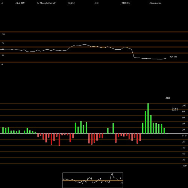Screen dimensions: 188x188
Task: Click the RSI line's sharp drop segment
Action: (x=133, y=53)
